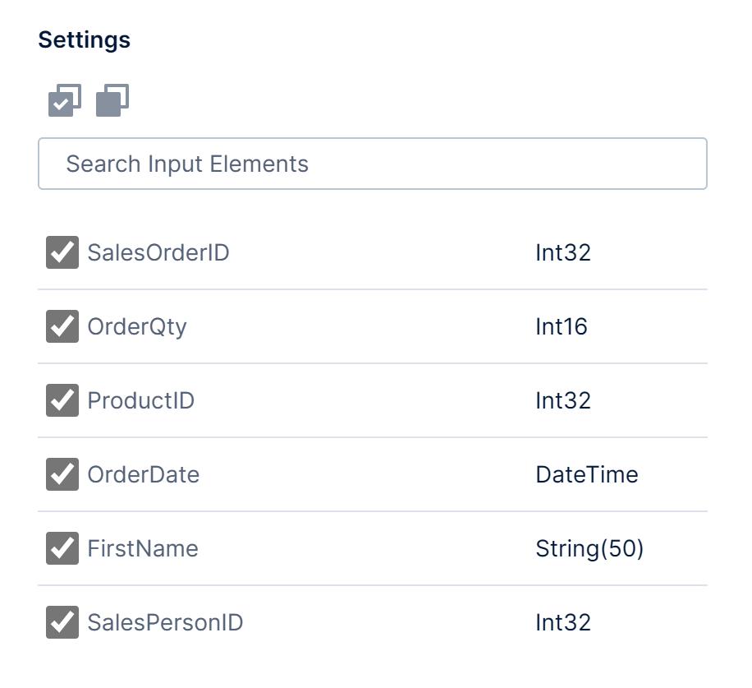
Task: Click the Select All elements icon
Action: coord(62,99)
